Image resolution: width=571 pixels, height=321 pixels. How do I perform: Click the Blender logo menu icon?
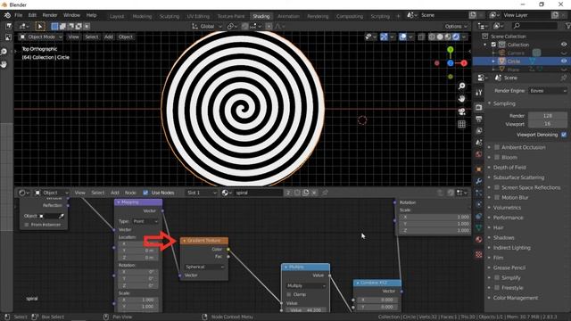pos(7,15)
